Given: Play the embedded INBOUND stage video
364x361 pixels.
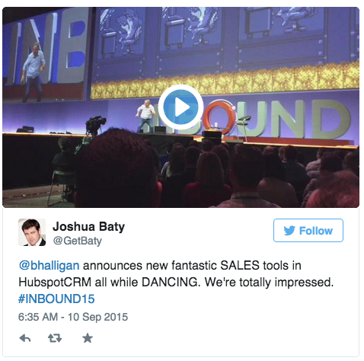Looking at the screenshot, I should coord(180,107).
